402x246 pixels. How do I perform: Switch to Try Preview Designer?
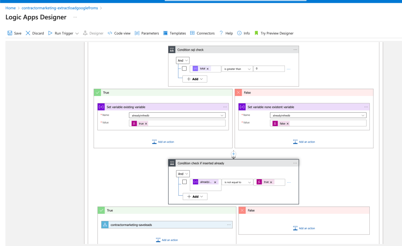[274, 33]
